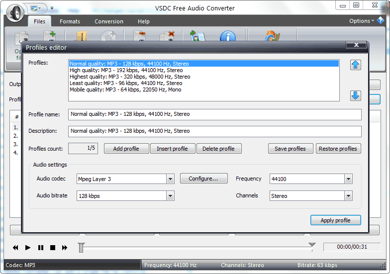Click the Restore profiles button
390x274 pixels.
338,149
